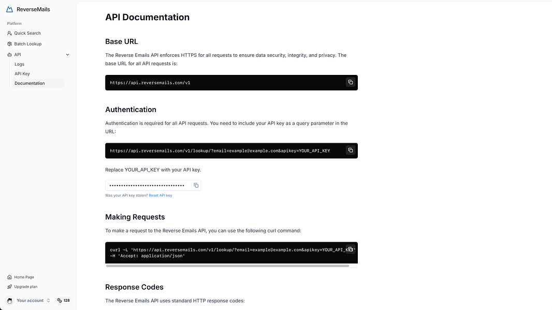Click the 128 credits badge
Screen dimensions: 552x310
64,301
